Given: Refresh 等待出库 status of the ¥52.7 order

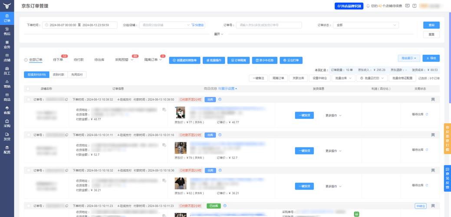Looking at the screenshot, I should pyautogui.click(x=427, y=150).
